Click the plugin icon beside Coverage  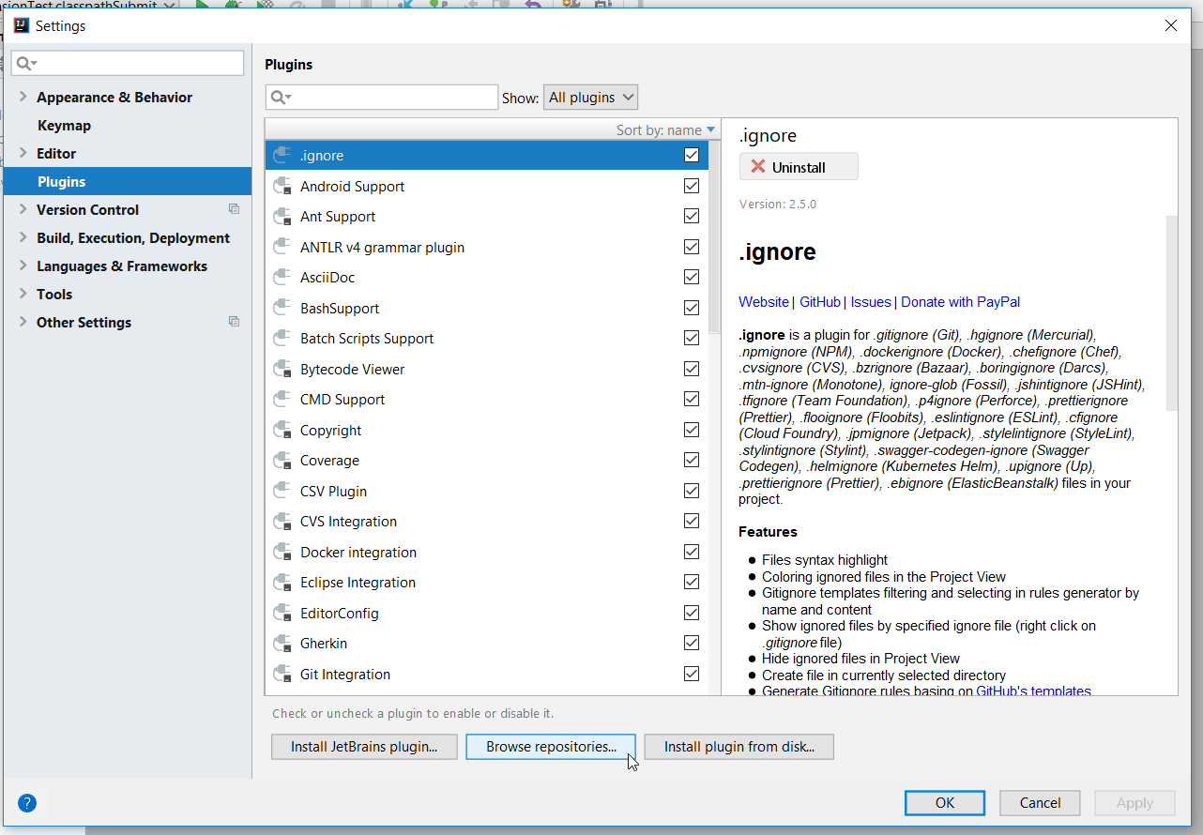(281, 461)
